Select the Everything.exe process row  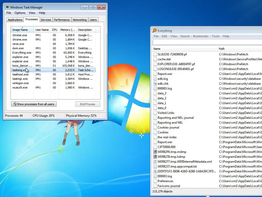coord(53,53)
